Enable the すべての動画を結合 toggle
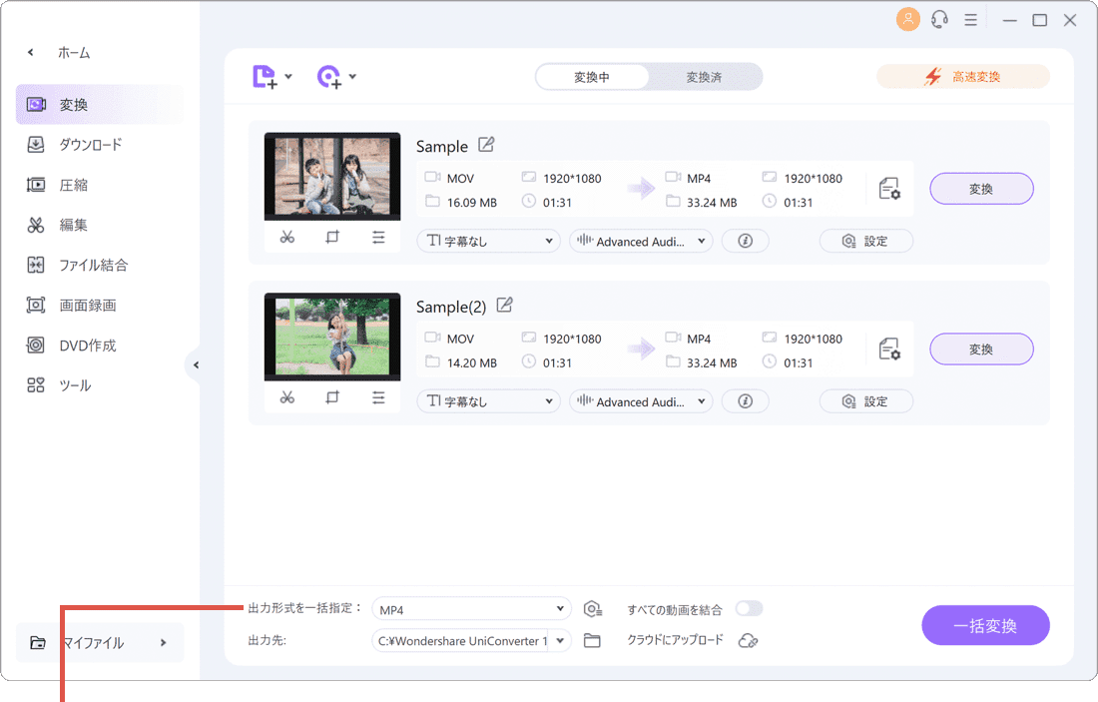 pyautogui.click(x=749, y=608)
